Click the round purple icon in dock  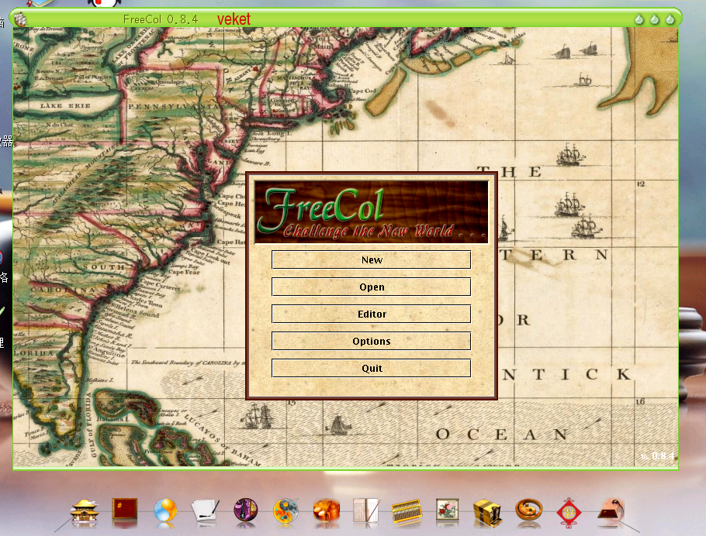pos(246,510)
